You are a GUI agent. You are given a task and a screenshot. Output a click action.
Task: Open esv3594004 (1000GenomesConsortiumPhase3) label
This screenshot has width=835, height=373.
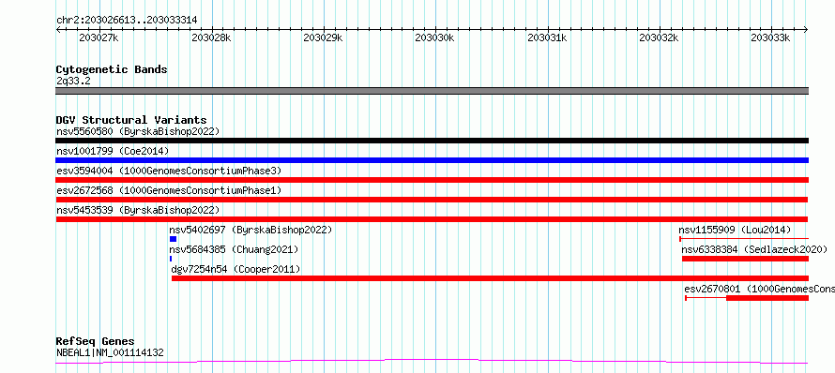[169, 171]
